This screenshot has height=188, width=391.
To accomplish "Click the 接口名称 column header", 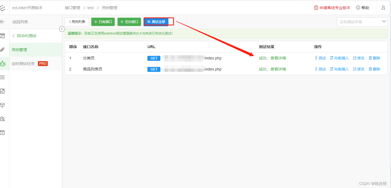I will pos(91,47).
